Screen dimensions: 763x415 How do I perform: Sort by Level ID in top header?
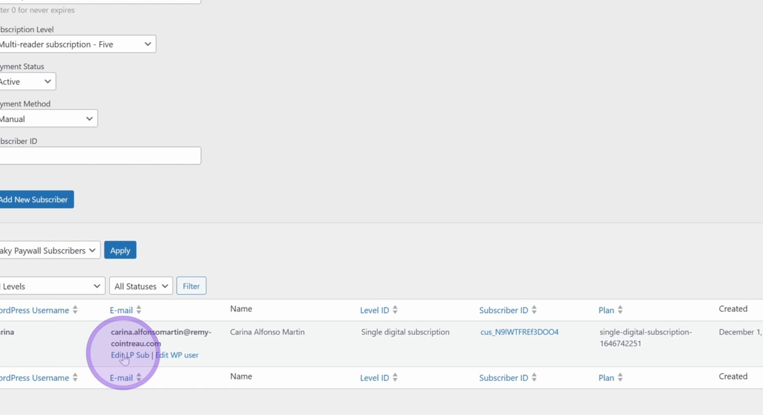point(375,310)
